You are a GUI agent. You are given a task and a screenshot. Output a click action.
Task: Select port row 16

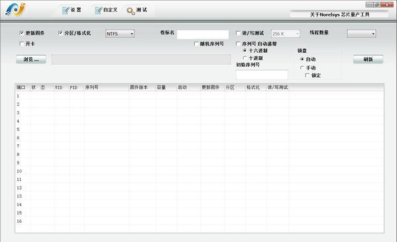click(199, 221)
